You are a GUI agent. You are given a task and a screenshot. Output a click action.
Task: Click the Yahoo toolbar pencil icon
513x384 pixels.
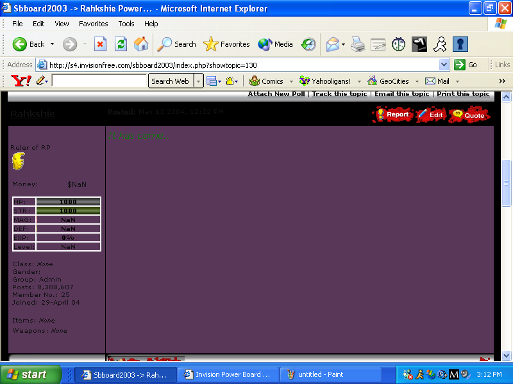pyautogui.click(x=40, y=81)
